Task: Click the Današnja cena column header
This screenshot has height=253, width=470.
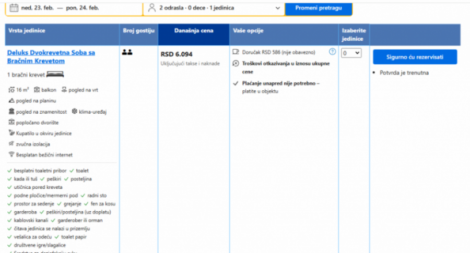Action: 193,31
